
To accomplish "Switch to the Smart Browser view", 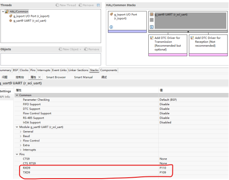I will (x=56, y=77).
